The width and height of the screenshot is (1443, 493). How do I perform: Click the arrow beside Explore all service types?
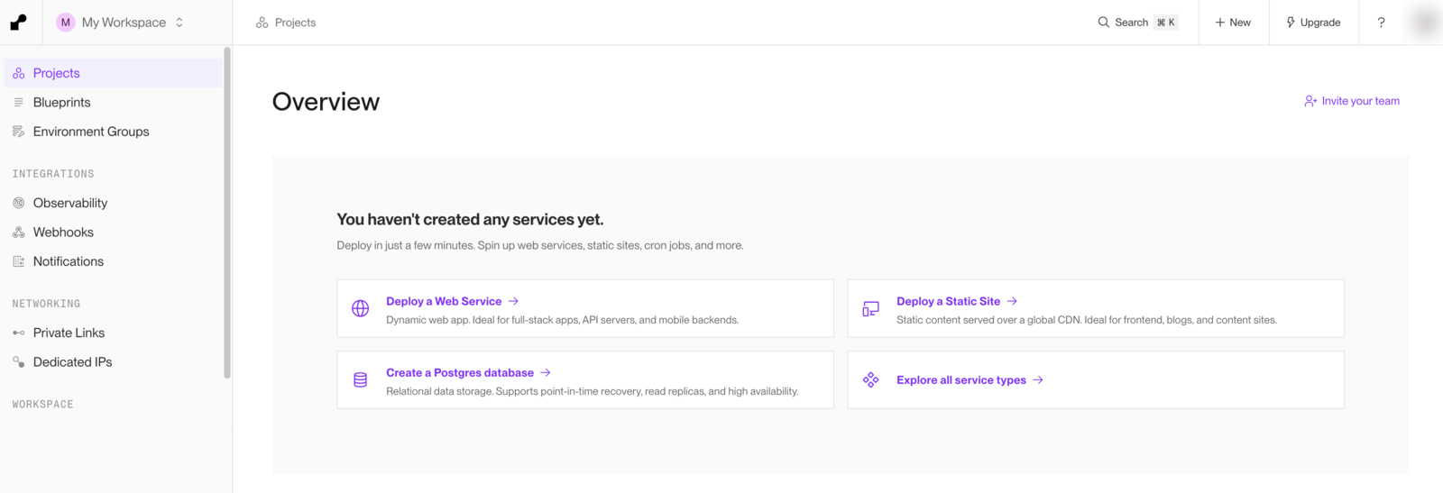point(1038,379)
